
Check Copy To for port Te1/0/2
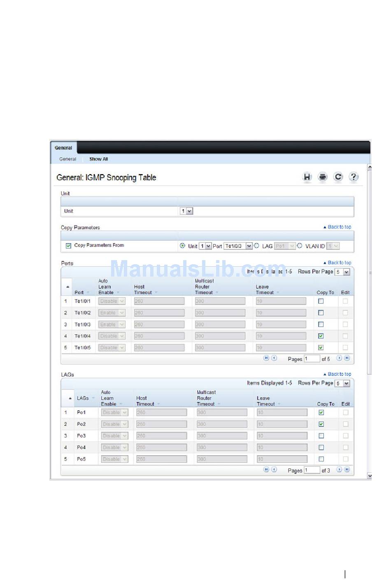click(x=321, y=313)
